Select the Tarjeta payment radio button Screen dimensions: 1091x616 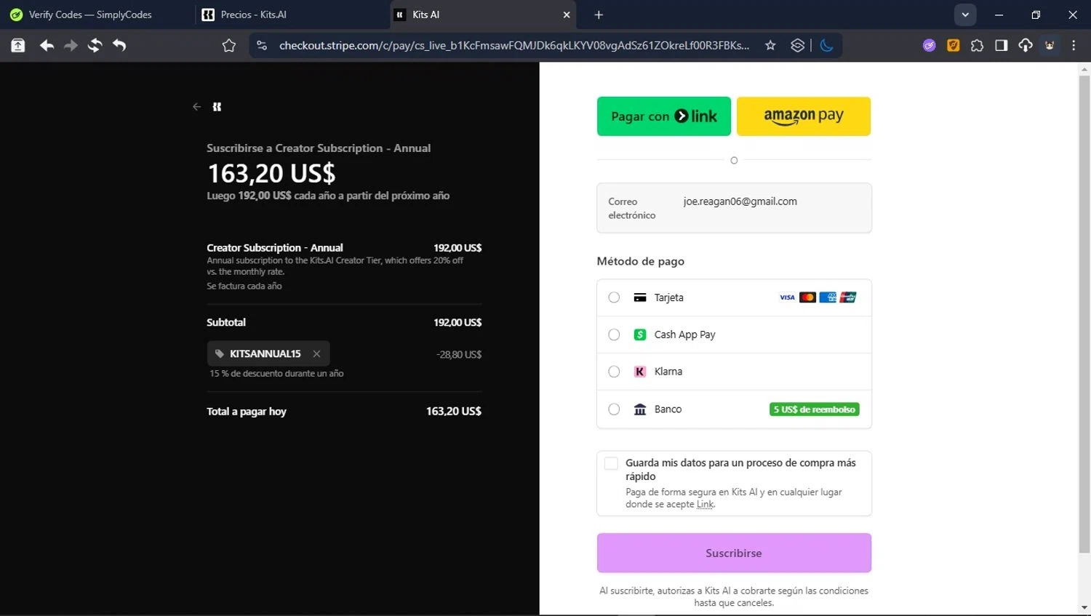(614, 297)
